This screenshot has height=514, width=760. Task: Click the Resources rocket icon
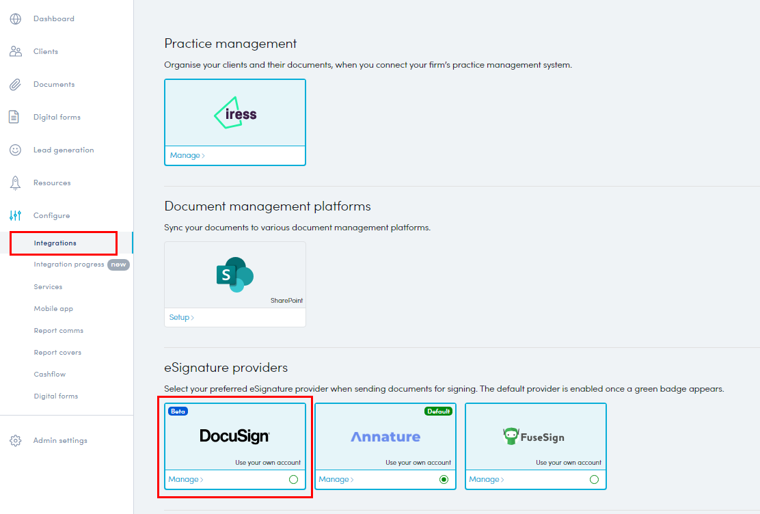(x=15, y=182)
